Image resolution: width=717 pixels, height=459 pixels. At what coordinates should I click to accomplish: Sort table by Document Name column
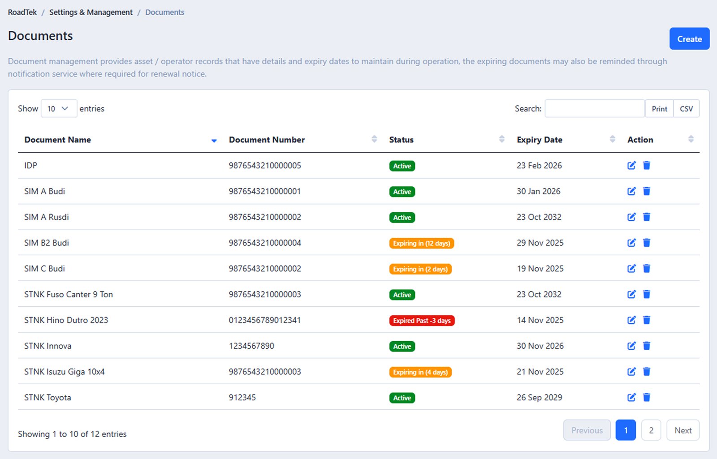(58, 140)
